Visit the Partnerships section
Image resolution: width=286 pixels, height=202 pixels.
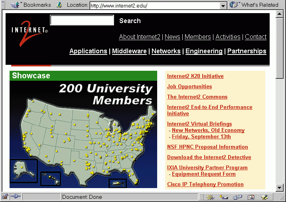click(247, 51)
